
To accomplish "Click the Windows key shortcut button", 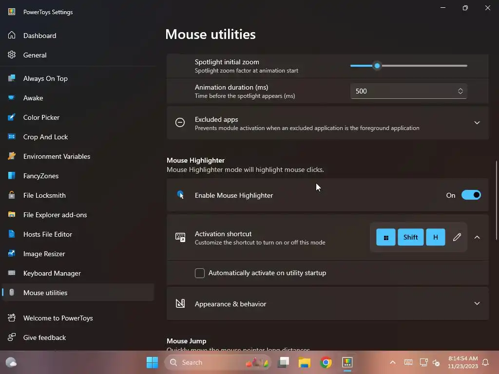I will 386,237.
